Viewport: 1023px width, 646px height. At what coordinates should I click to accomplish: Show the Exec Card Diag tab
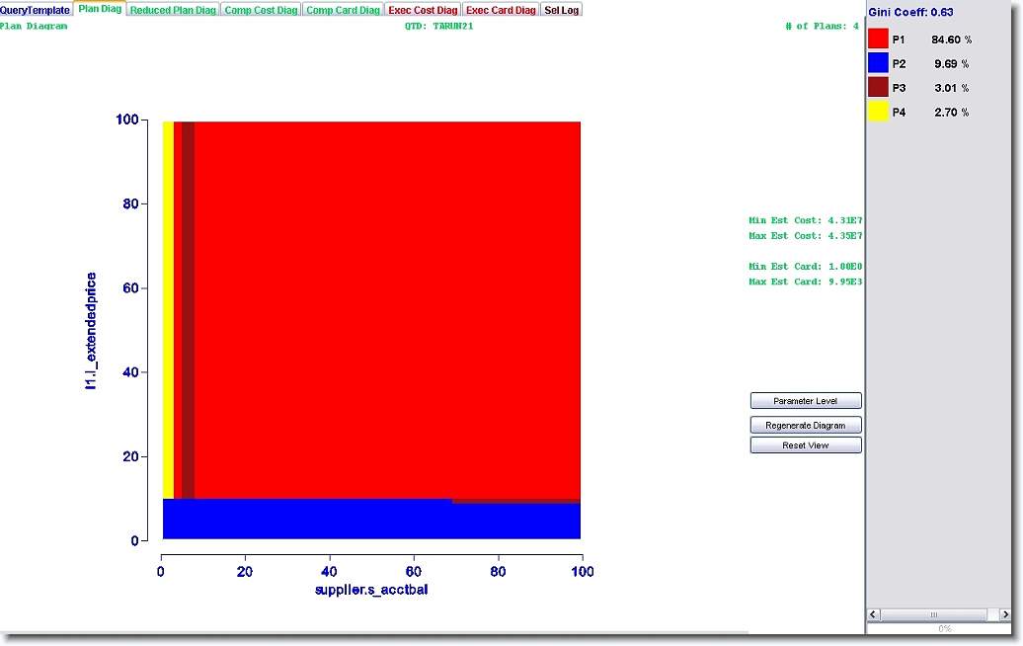[501, 10]
